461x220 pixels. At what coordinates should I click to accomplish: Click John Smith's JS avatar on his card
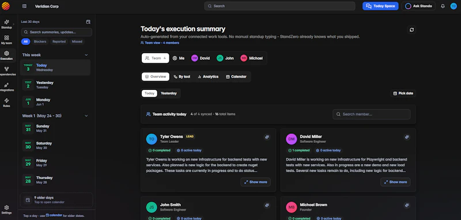click(152, 207)
